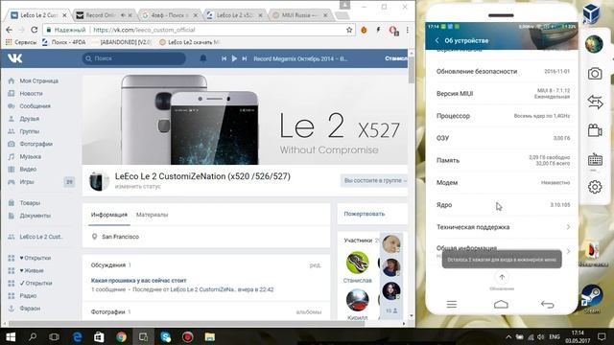This screenshot has width=614, height=345.
Task: Click the group avatar thumbnail
Action: [99, 181]
